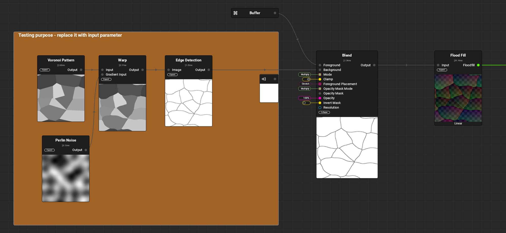The image size is (506, 233).
Task: Click the blue Resolution pin on Blend
Action: 320,108
